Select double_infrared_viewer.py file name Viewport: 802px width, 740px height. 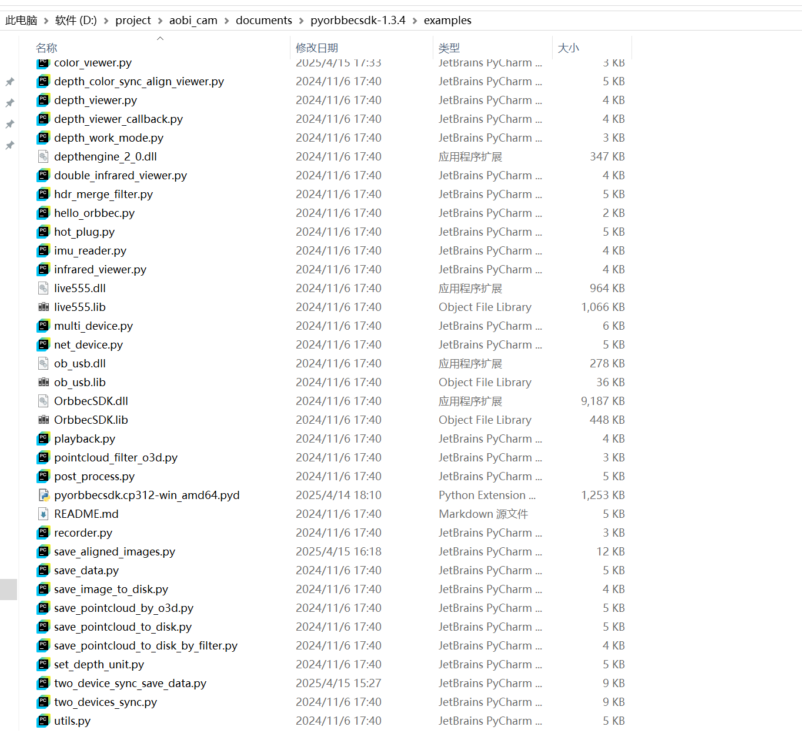pyautogui.click(x=121, y=175)
